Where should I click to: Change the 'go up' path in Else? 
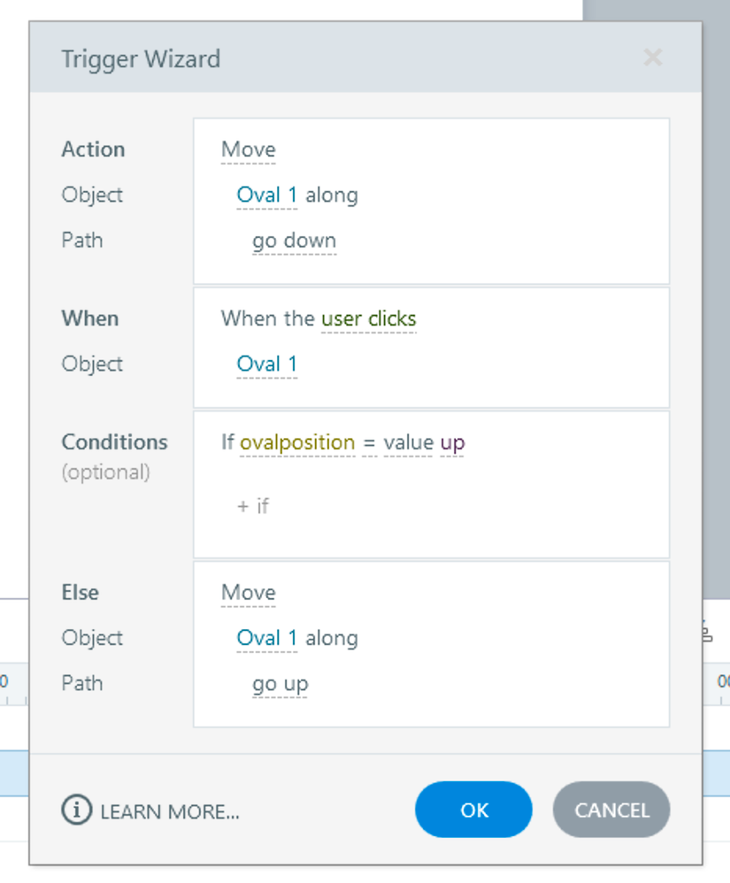coord(280,684)
